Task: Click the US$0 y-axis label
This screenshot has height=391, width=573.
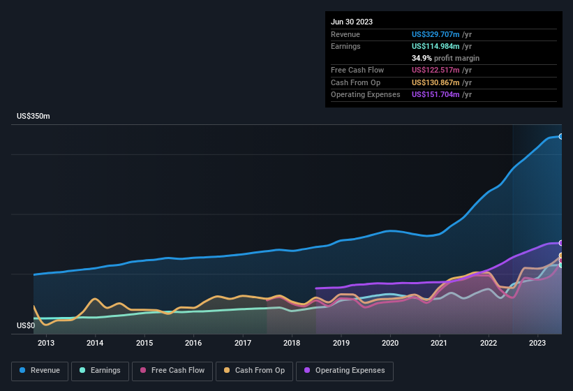Action: point(26,325)
